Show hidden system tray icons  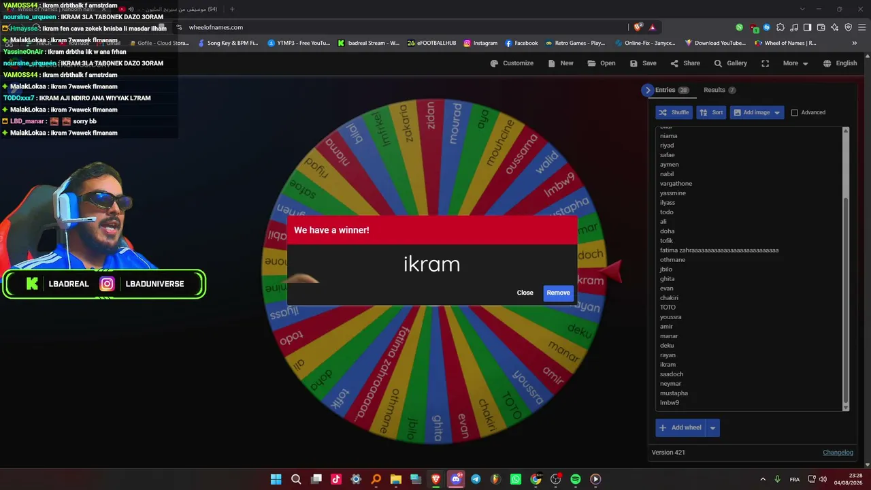pyautogui.click(x=762, y=479)
